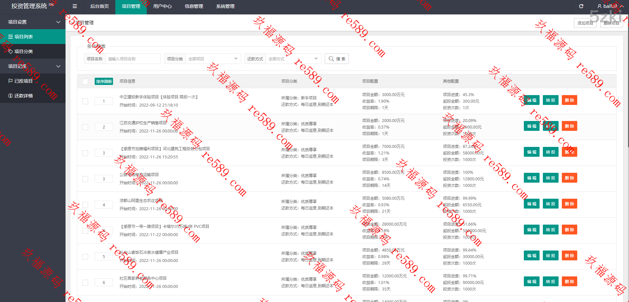
Task: Collapse the sidebar with the hamburger icon
Action: (x=75, y=6)
